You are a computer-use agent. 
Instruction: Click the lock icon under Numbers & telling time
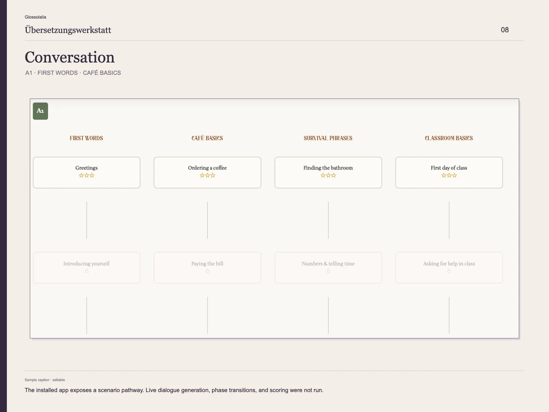coord(328,271)
